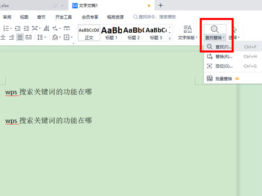Open the 开发工具 ribbon tab

click(x=63, y=17)
